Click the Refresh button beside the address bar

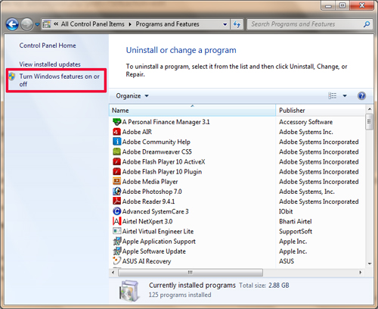click(237, 24)
